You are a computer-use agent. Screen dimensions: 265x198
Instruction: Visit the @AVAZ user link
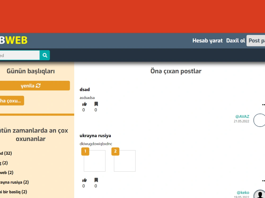[242, 116]
